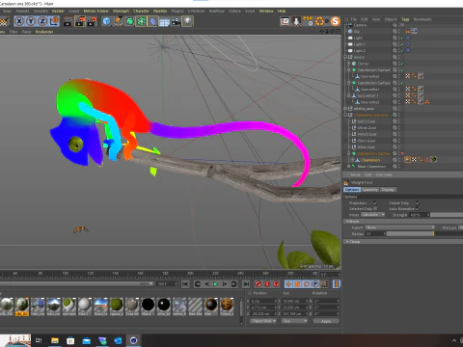Toggle the green checkmark for the Cloner object
463x347 pixels.
(x=402, y=64)
